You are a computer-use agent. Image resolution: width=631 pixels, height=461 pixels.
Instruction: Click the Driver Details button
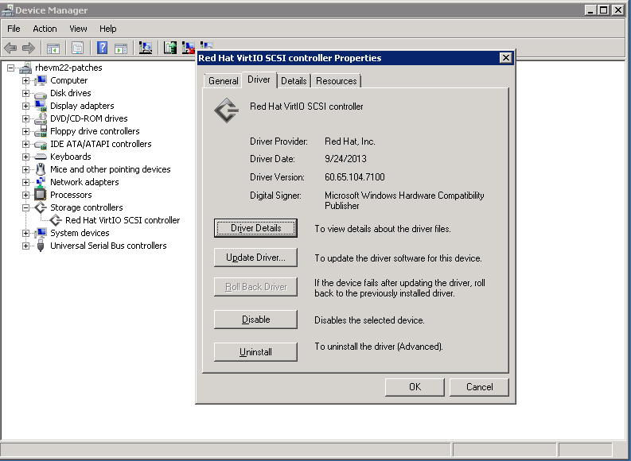[x=255, y=228]
